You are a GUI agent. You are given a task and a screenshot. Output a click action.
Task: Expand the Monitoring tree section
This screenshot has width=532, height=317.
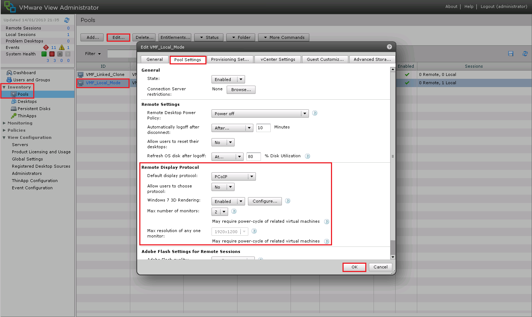coord(4,123)
